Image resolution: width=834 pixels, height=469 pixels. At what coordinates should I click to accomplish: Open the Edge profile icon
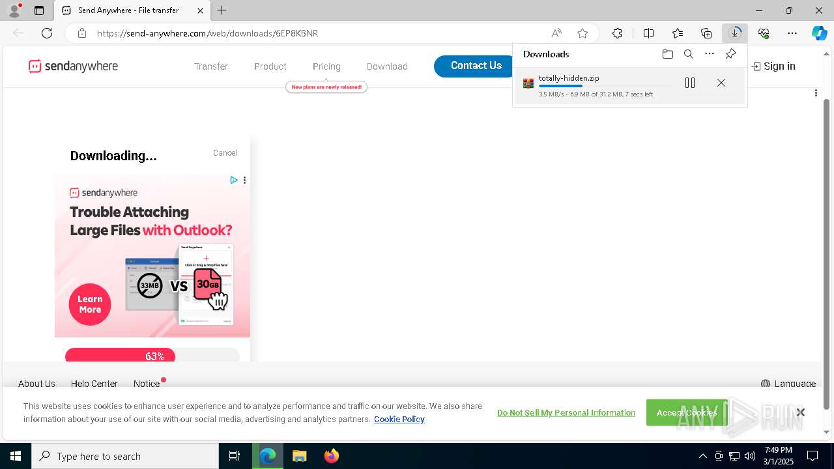[x=14, y=10]
